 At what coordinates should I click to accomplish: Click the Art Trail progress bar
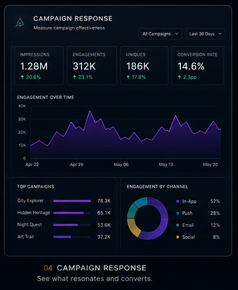[72, 237]
